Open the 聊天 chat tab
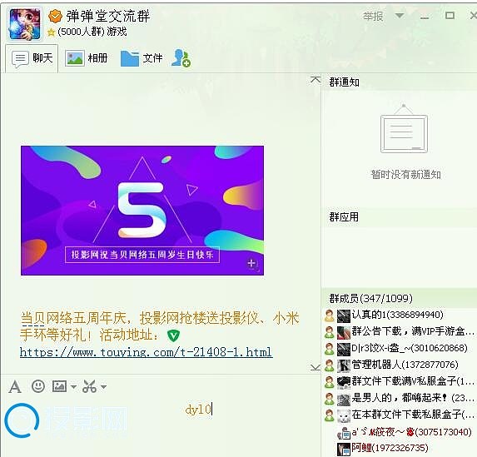 tap(32, 57)
